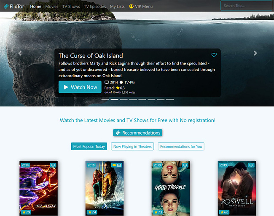Click 7.3 star rating on Good Trouble
274x216 pixels.
click(158, 212)
